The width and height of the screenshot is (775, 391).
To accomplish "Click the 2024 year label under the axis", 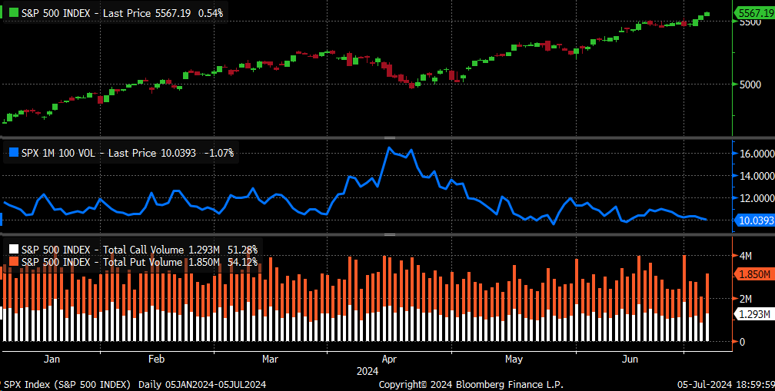I will (x=367, y=371).
